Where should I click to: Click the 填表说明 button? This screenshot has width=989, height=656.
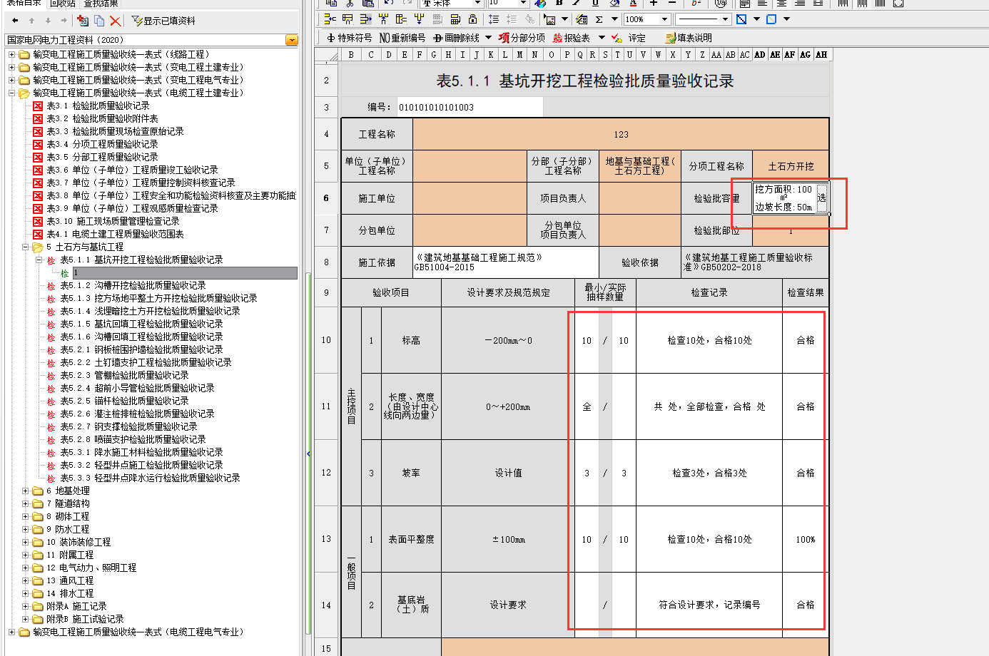(688, 38)
